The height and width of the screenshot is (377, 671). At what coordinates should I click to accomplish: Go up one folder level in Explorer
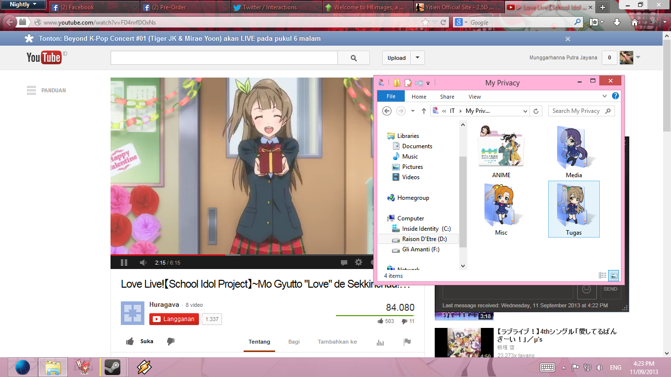click(x=424, y=111)
